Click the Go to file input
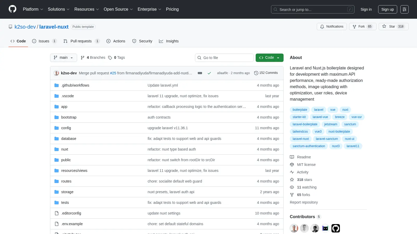The image size is (417, 234). point(224,58)
